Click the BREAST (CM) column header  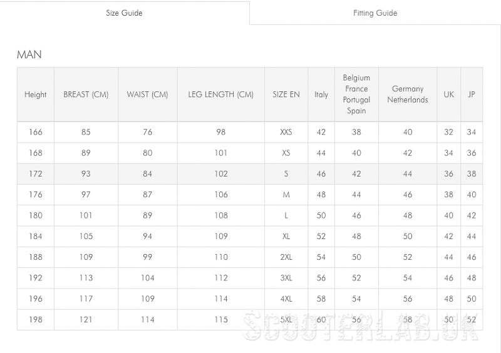pos(86,95)
